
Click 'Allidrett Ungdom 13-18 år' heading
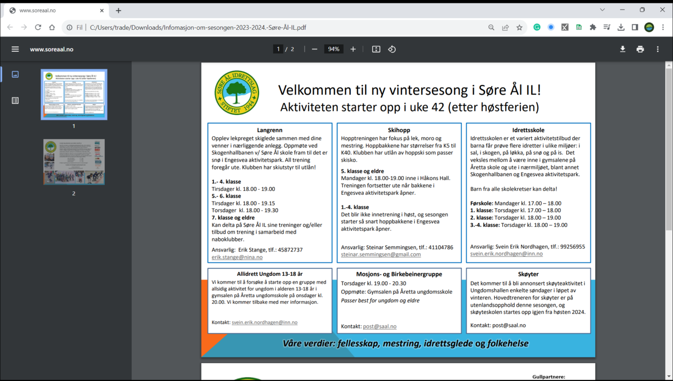(270, 274)
